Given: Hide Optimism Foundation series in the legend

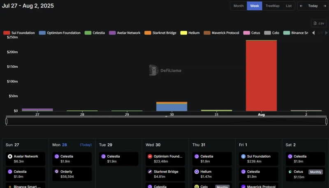Looking at the screenshot, I should [x=60, y=33].
